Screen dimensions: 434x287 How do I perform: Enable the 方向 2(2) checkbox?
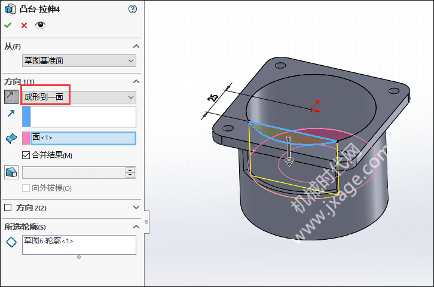tap(8, 207)
